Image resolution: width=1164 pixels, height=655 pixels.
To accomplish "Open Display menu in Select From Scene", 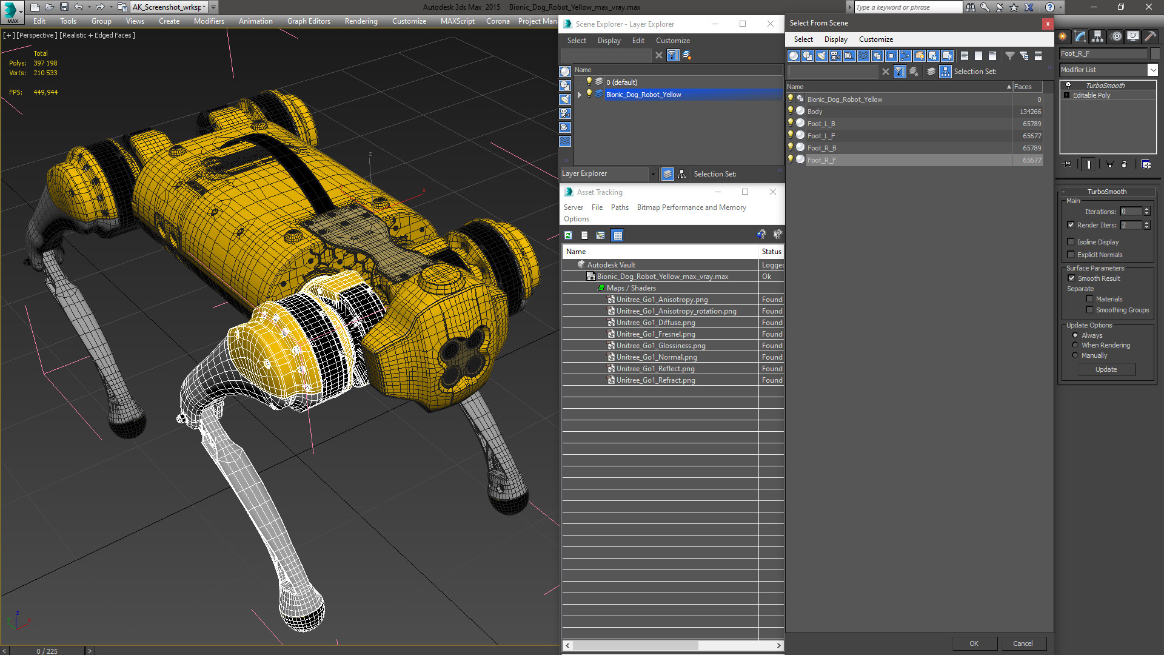I will point(835,39).
